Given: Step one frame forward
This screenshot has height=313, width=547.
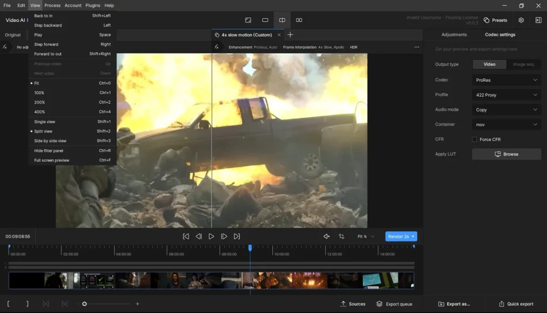Looking at the screenshot, I should point(224,236).
